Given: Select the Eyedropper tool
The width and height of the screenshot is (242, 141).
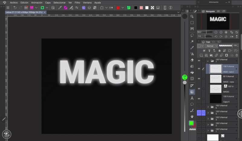Looking at the screenshot, I should point(192,47).
